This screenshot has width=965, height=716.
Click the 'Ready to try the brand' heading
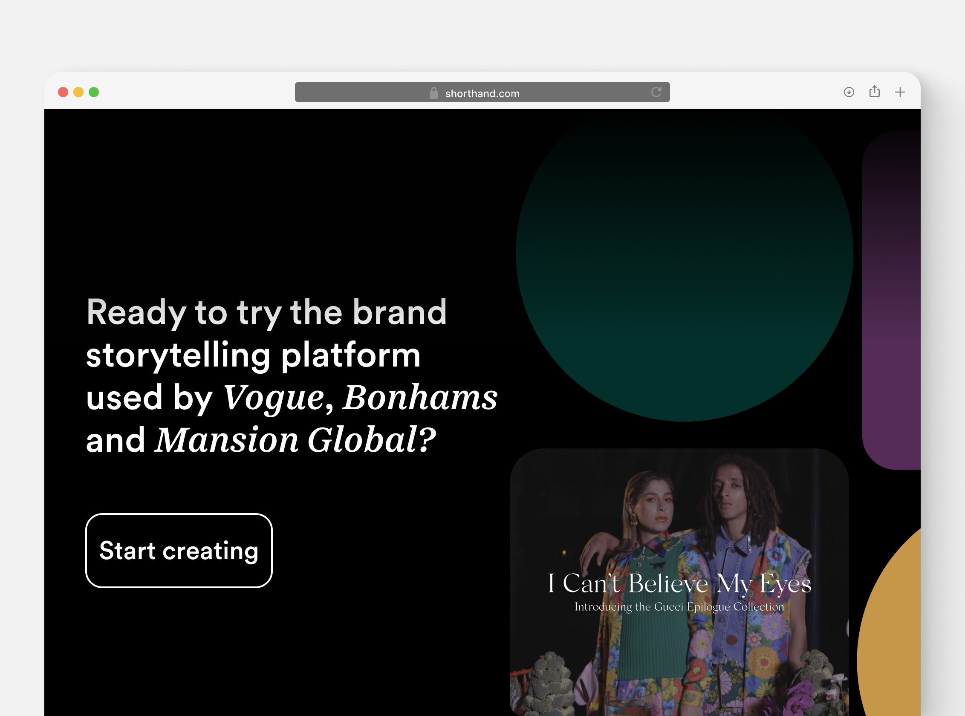coord(266,312)
